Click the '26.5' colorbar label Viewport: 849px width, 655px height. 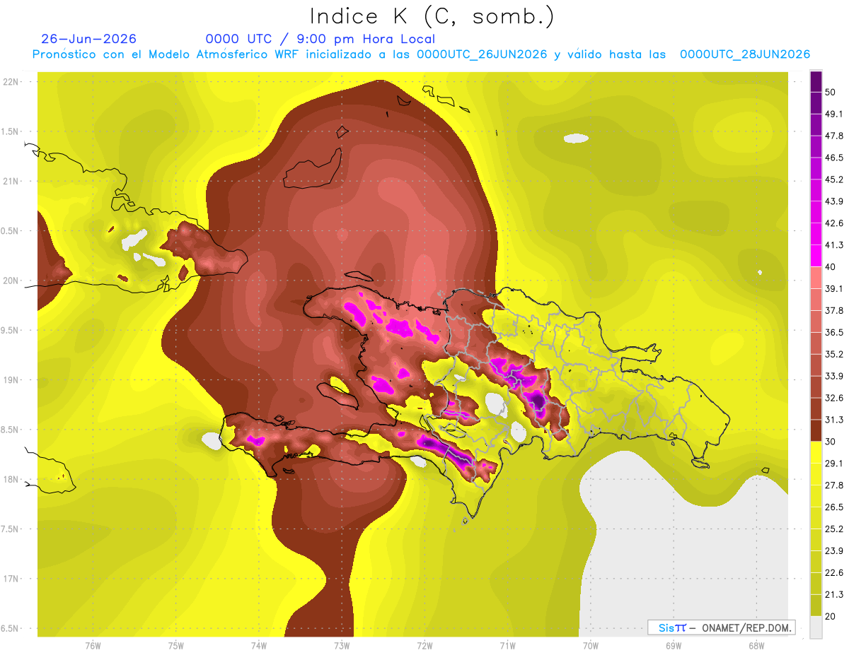coord(835,507)
